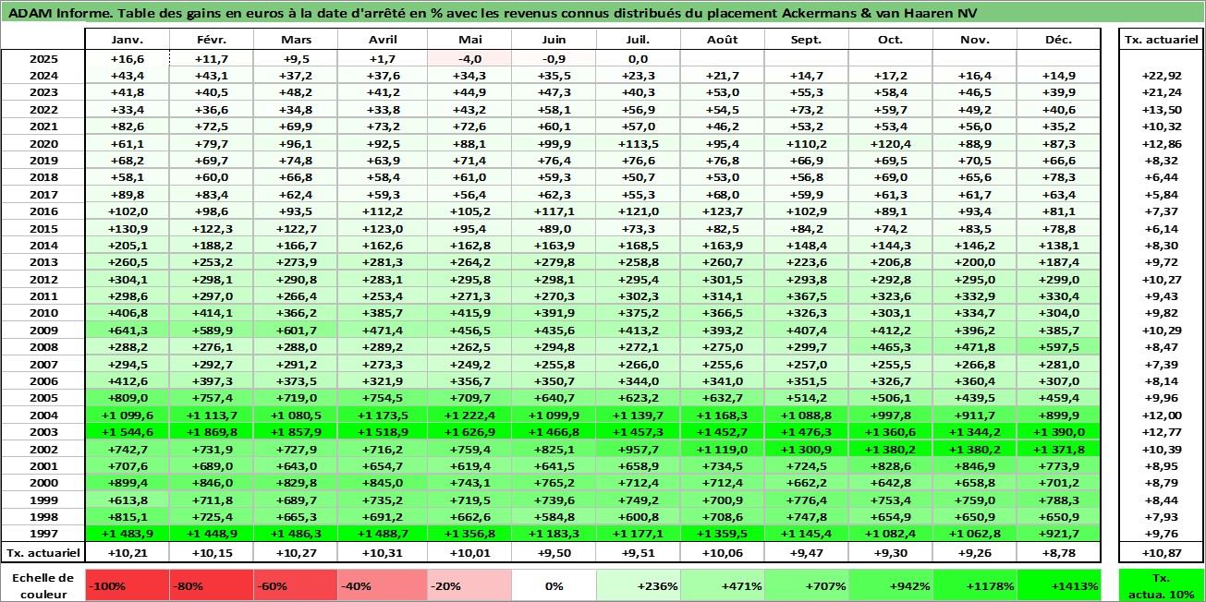Select the +367,5 cell for Sept. 2011

click(807, 295)
